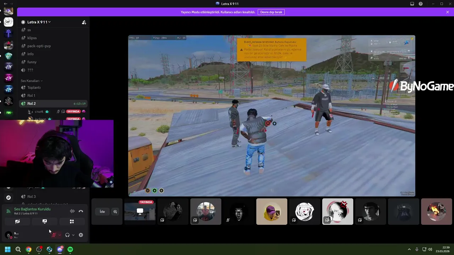Start screen share from voice panel
The height and width of the screenshot is (255, 454).
tap(45, 221)
